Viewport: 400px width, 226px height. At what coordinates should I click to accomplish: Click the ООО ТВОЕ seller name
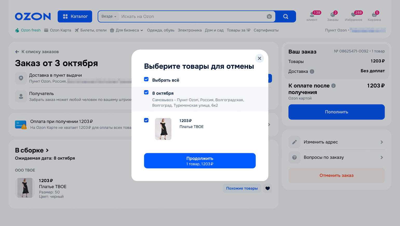click(x=25, y=170)
